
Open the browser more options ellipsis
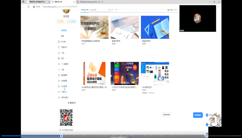coord(218,7)
